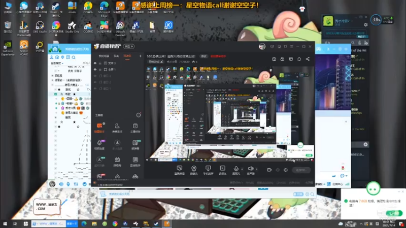Click green clean button in junk notification
The height and width of the screenshot is (228, 406).
point(394,213)
